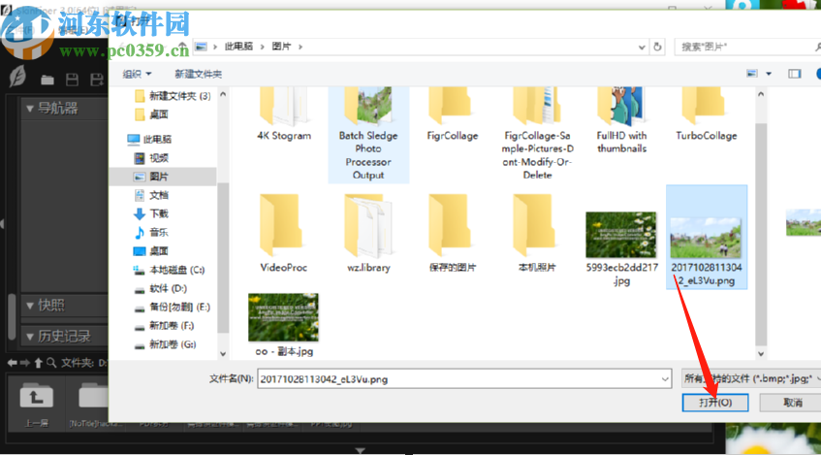Viewport: 821px width, 455px height.
Task: Click the file list scroll-down arrow
Action: tap(761, 354)
